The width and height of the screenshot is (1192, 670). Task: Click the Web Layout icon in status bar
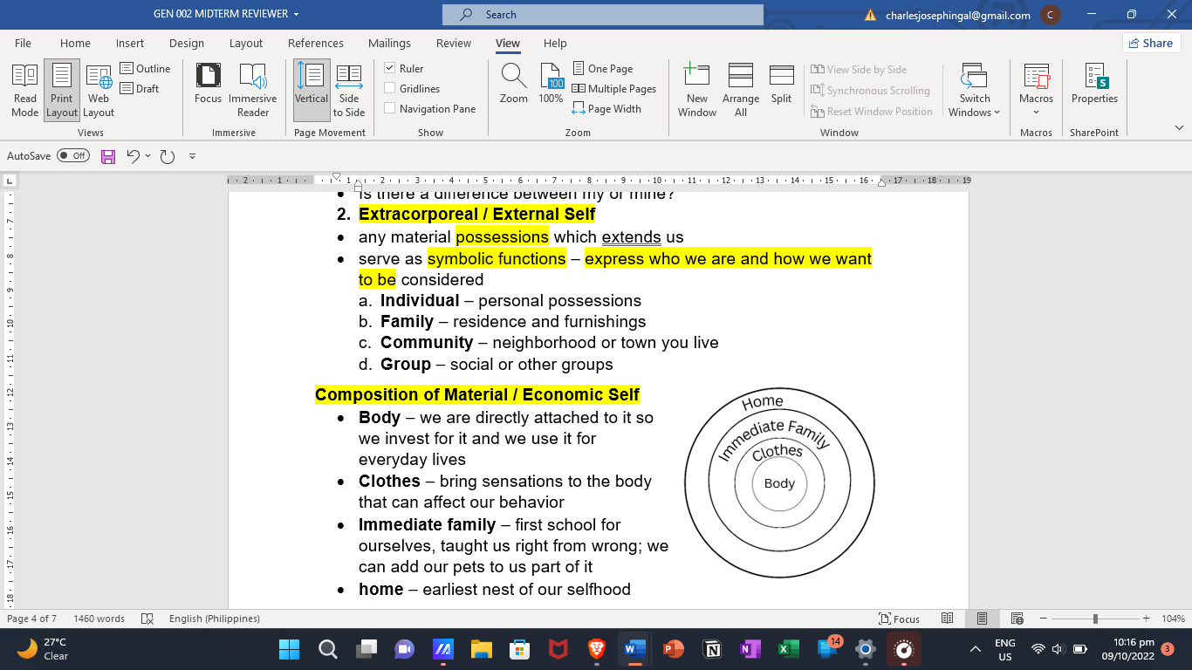1017,619
